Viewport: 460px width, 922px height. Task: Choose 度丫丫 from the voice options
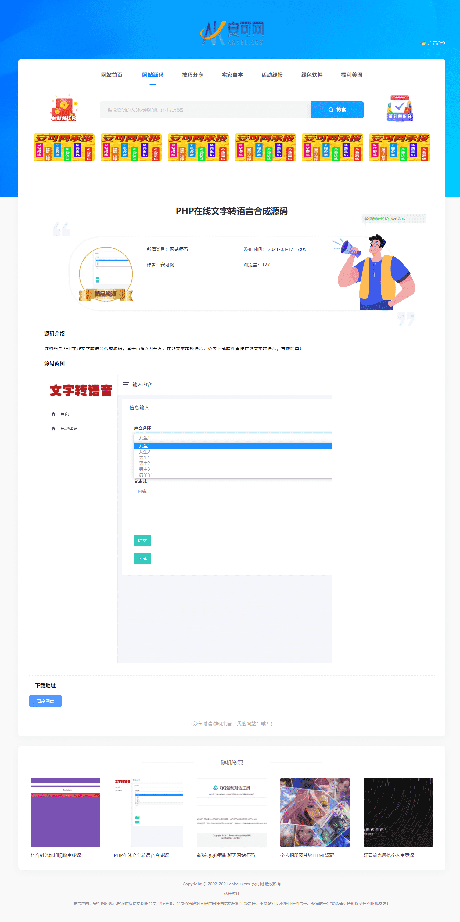click(145, 475)
